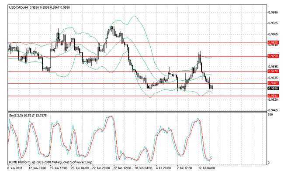Screen dimensions: 284x174
Task: Click the 0.9695 price axis value
Action: pyautogui.click(x=273, y=67)
